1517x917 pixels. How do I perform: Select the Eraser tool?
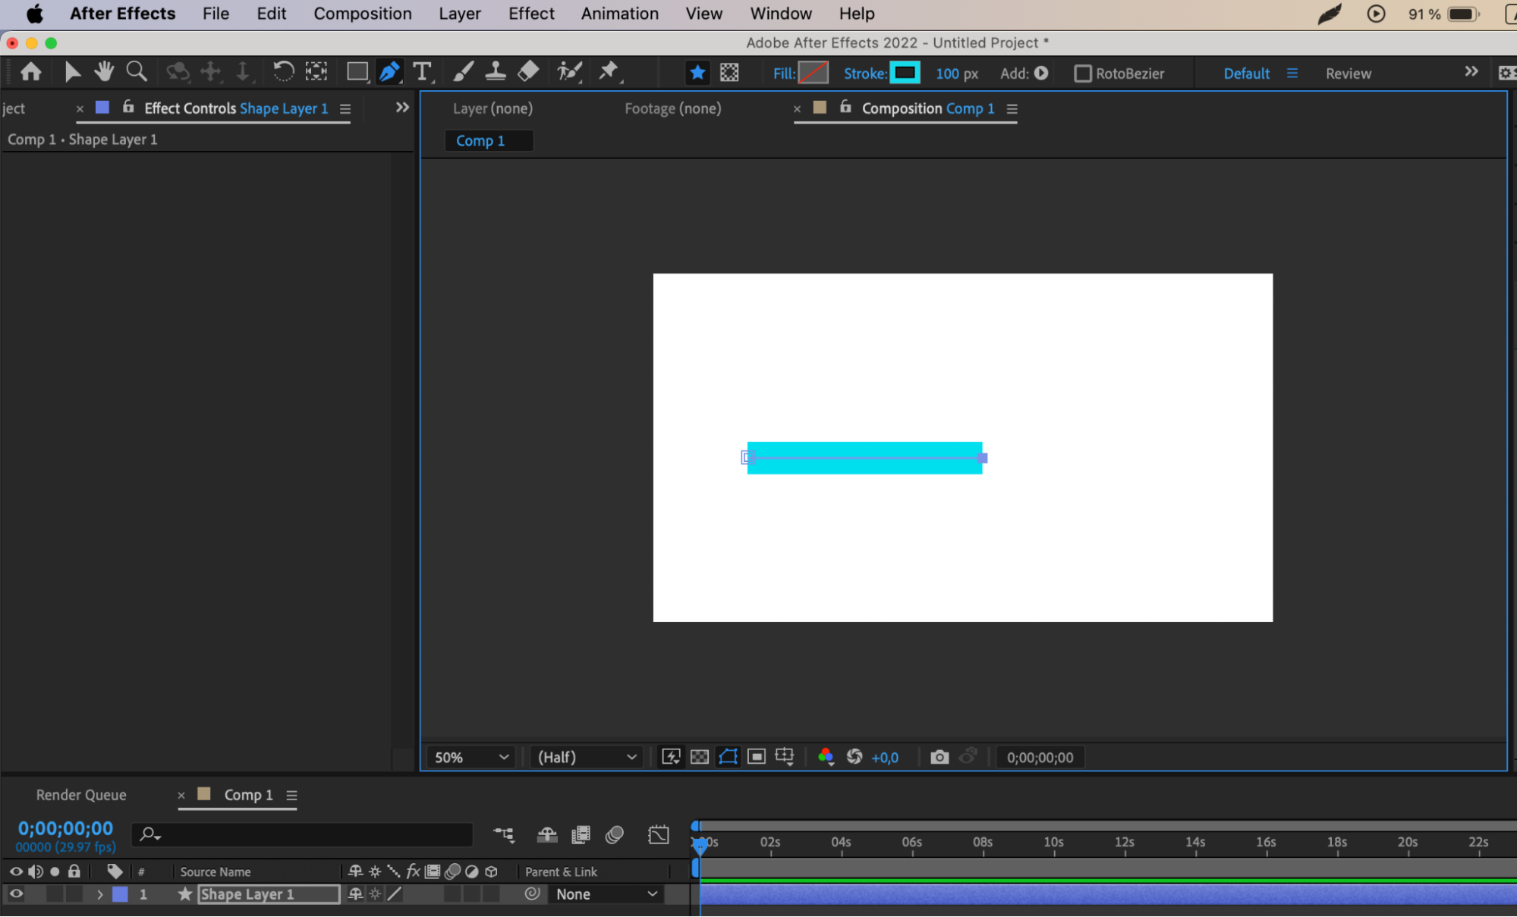click(528, 72)
